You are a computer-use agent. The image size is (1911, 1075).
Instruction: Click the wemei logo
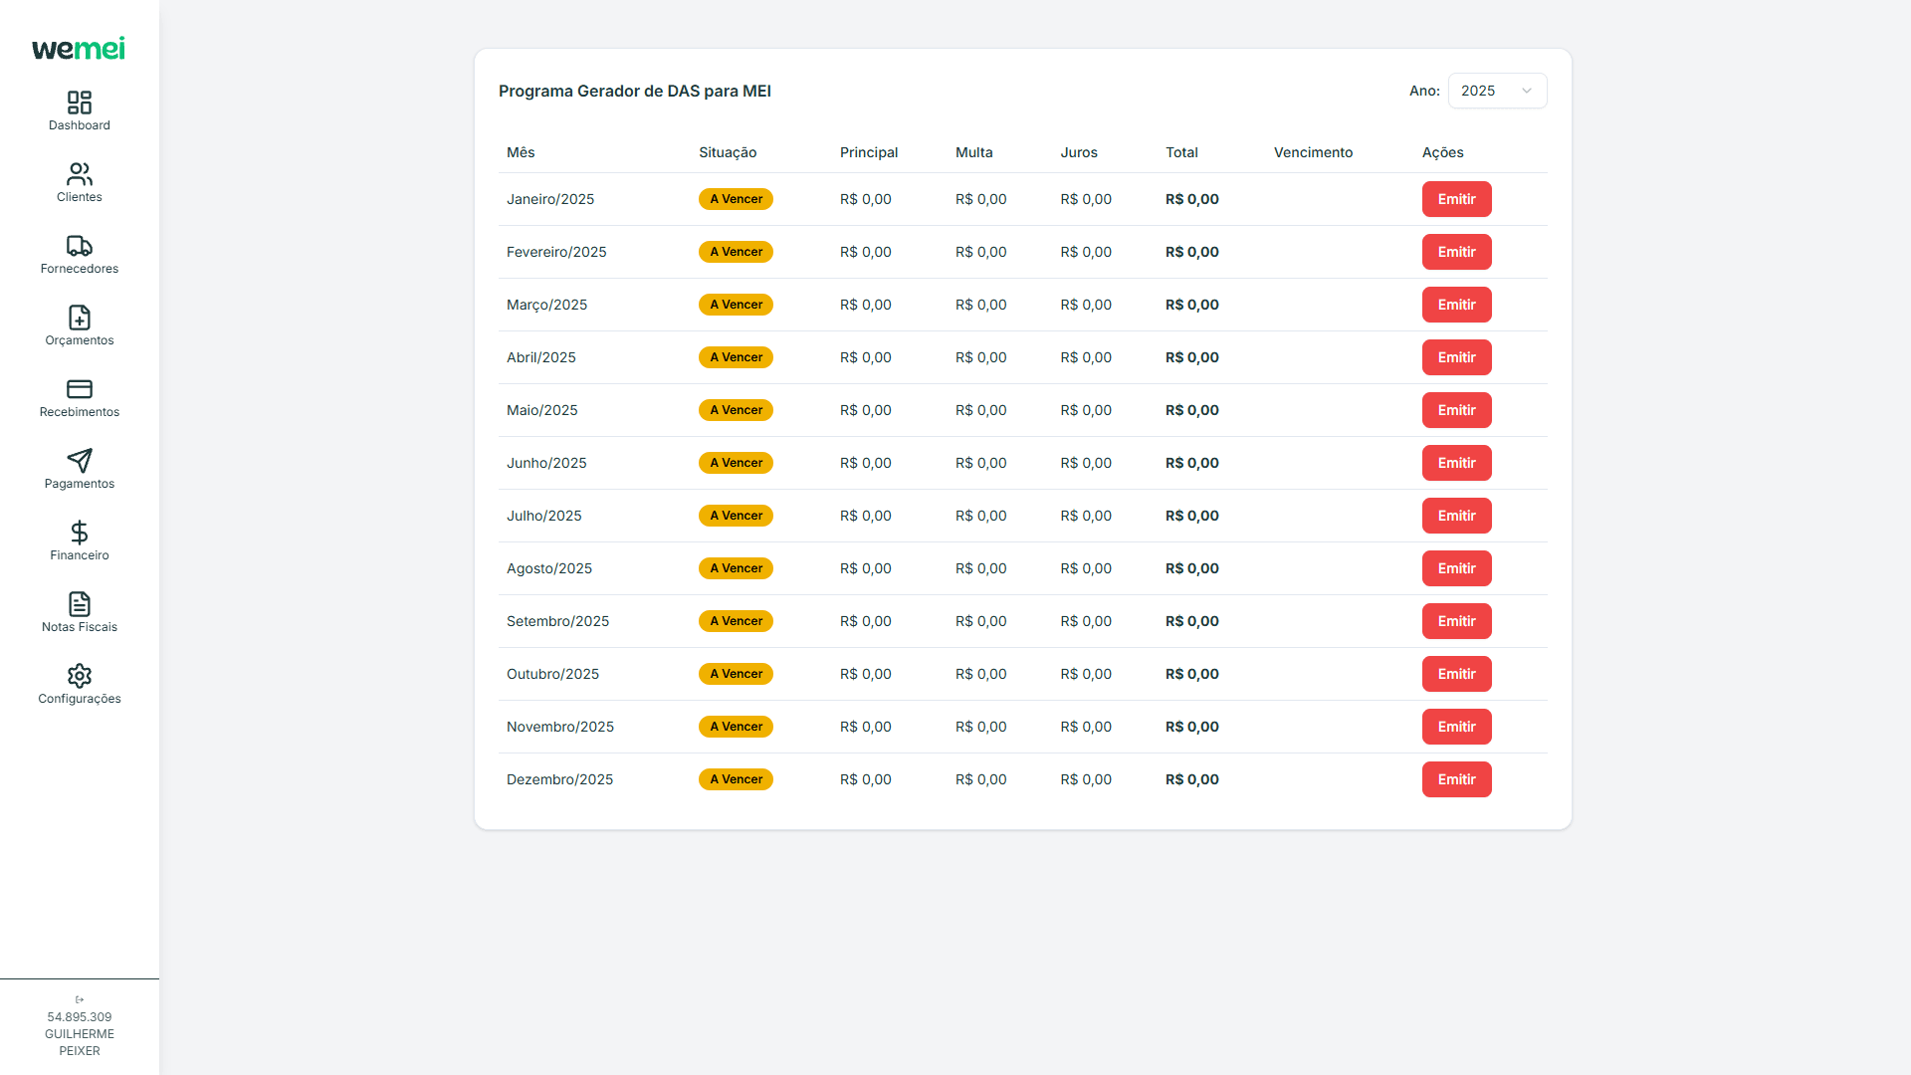pos(79,48)
